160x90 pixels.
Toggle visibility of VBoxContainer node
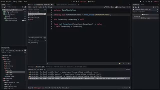click(25, 14)
